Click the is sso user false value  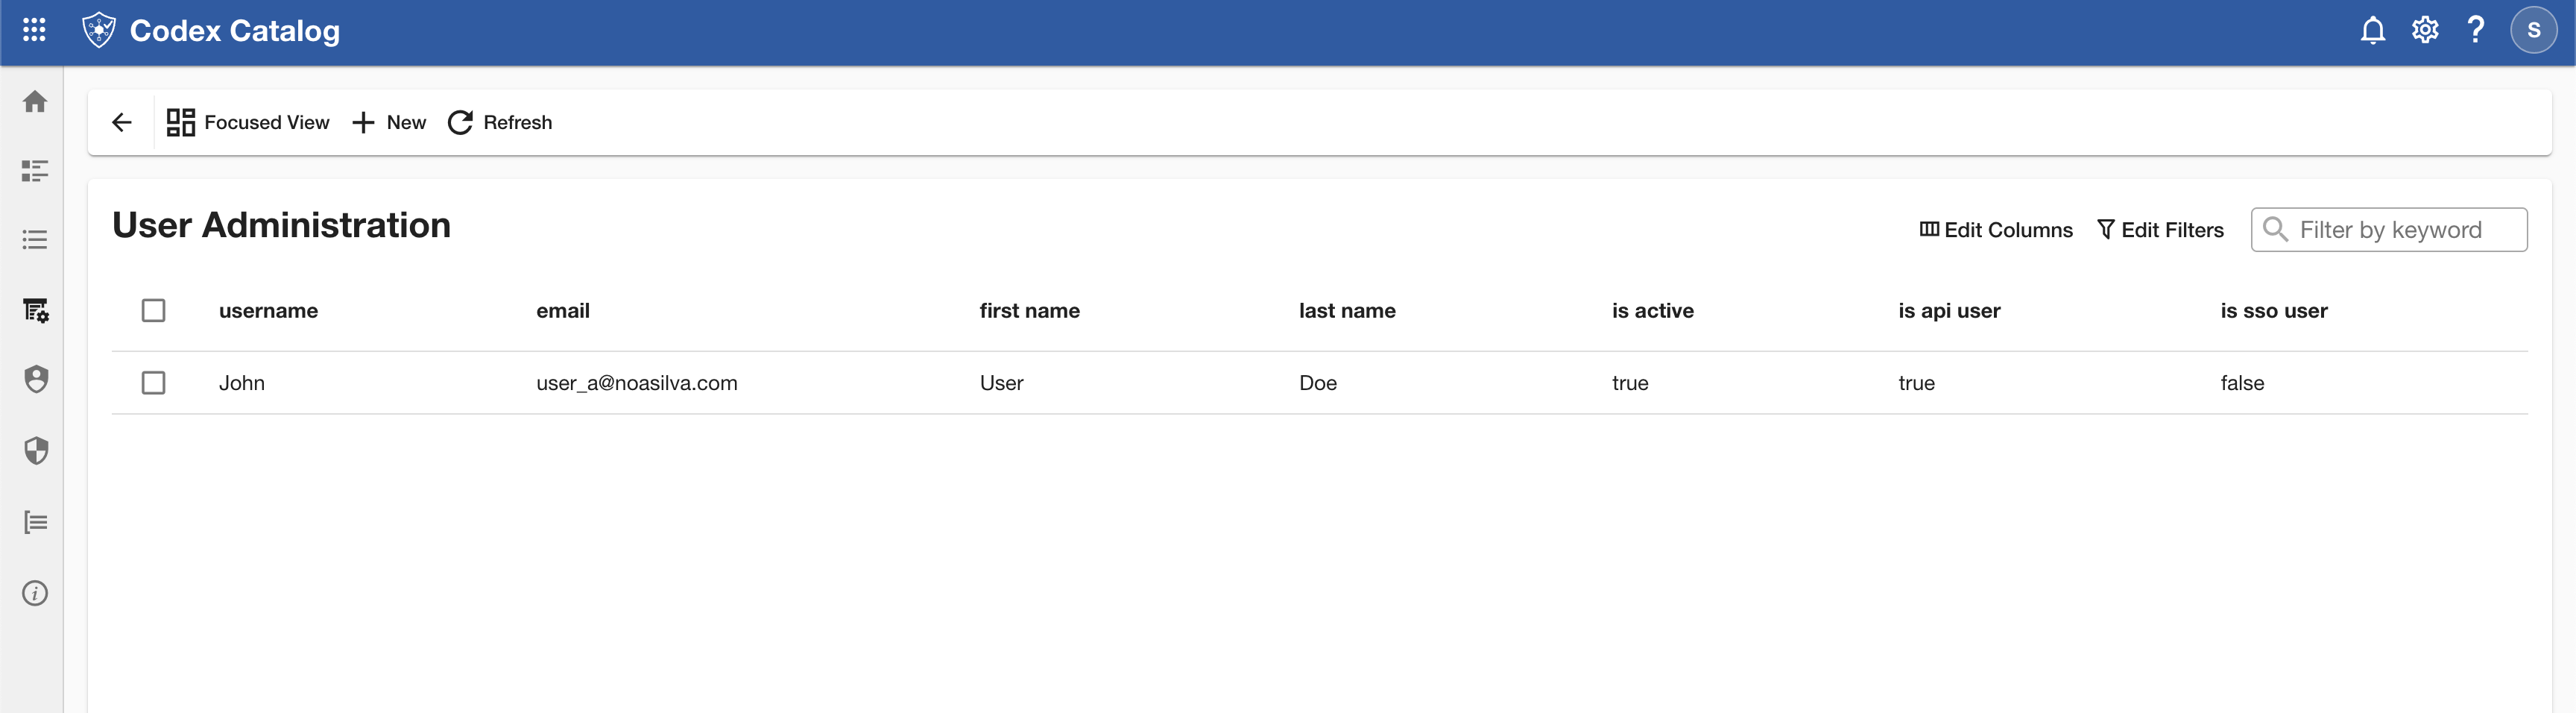2242,383
